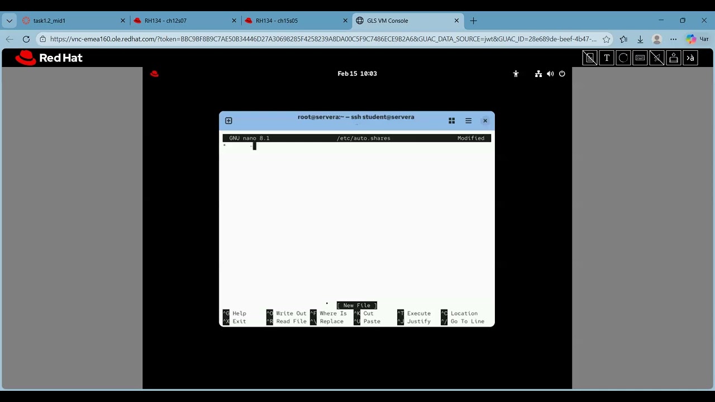Reload the current page

pyautogui.click(x=26, y=39)
